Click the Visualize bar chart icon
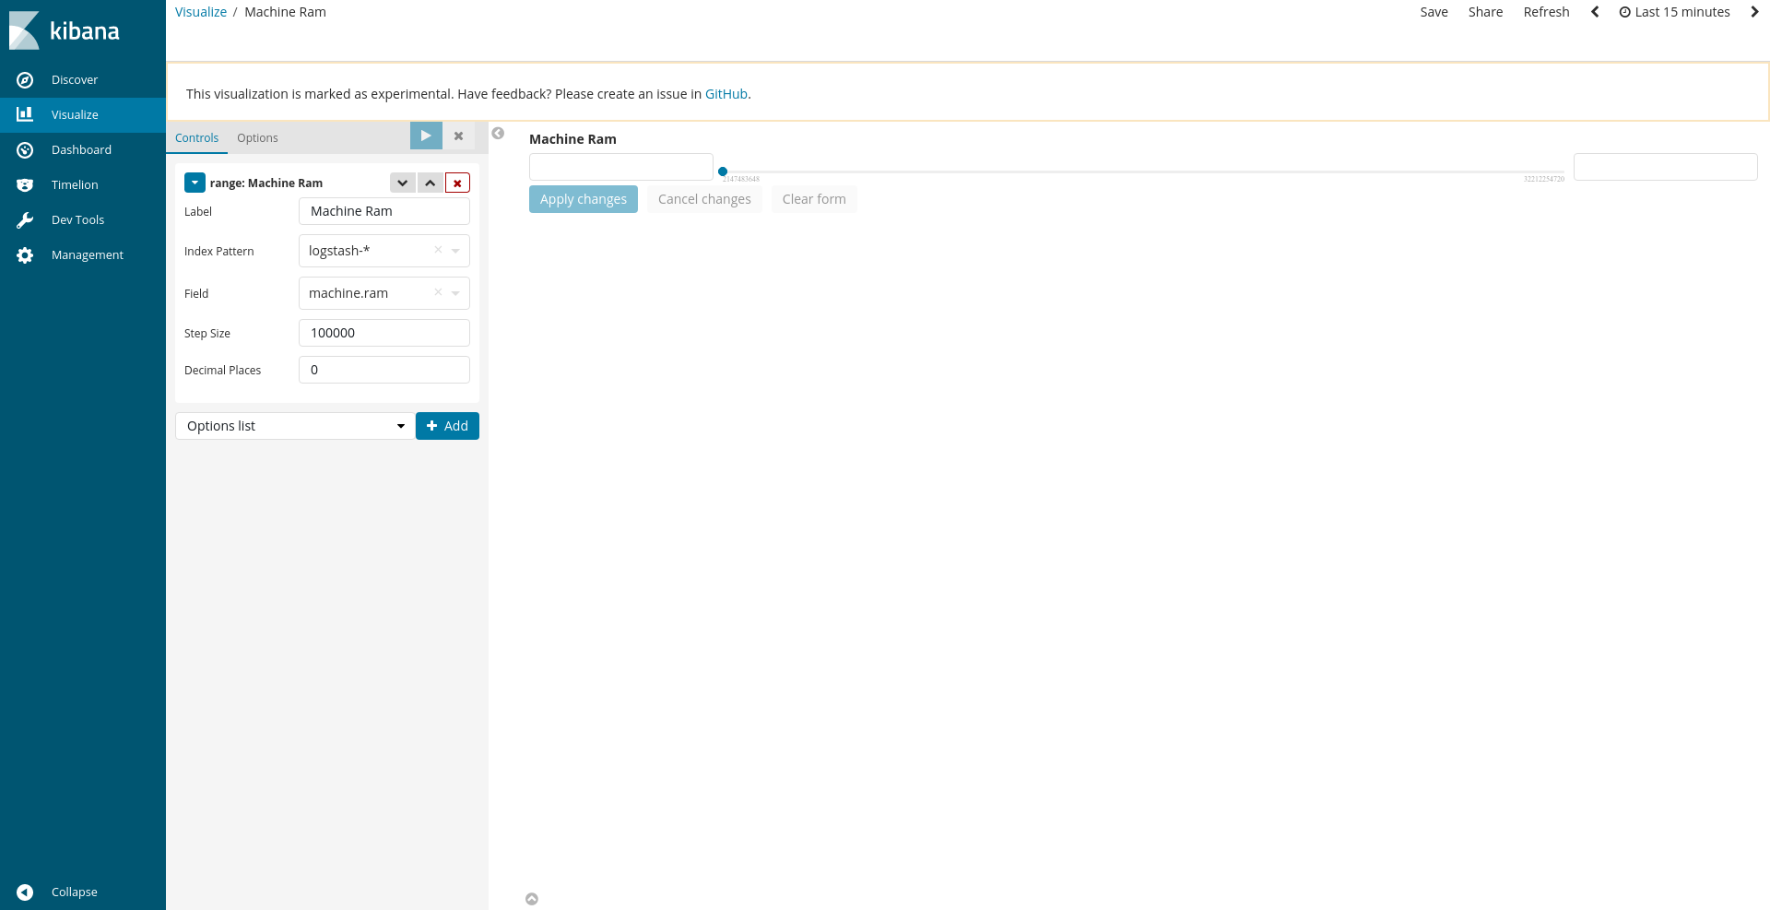The height and width of the screenshot is (910, 1770). coord(25,114)
